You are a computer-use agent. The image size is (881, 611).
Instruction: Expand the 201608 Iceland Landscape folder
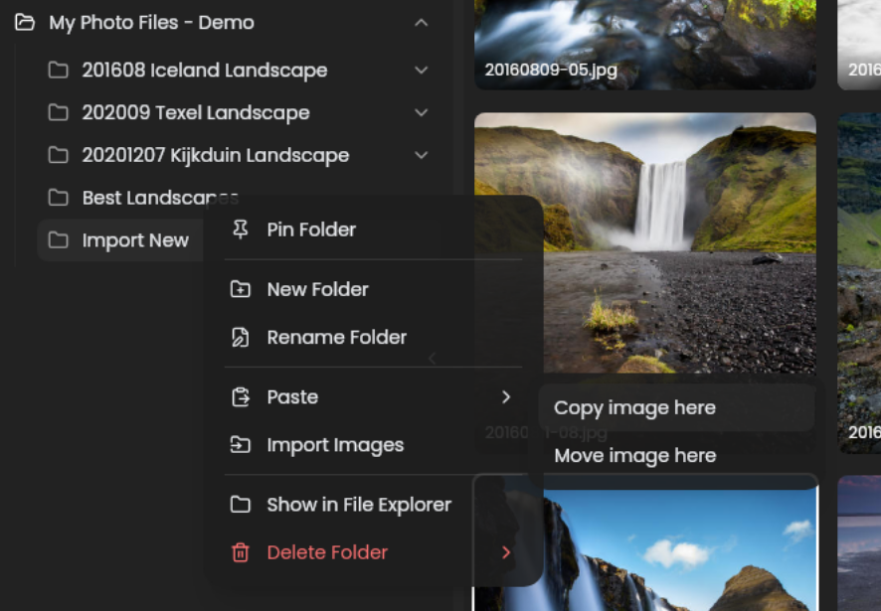(x=422, y=71)
